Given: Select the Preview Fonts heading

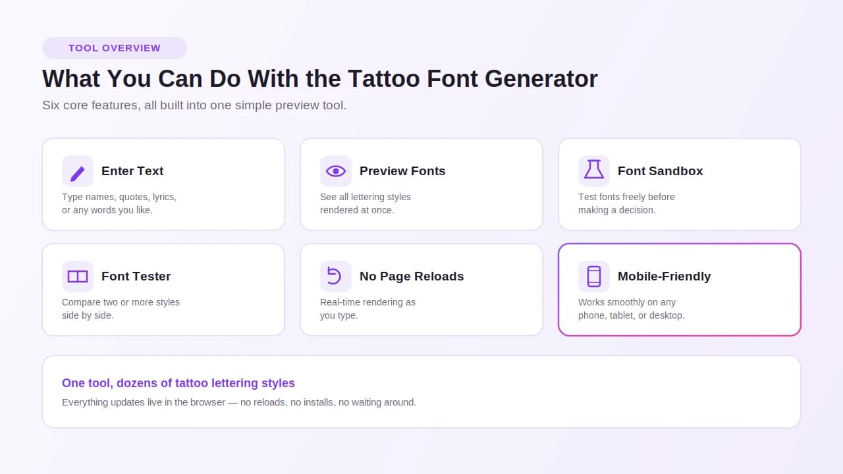Looking at the screenshot, I should 402,171.
